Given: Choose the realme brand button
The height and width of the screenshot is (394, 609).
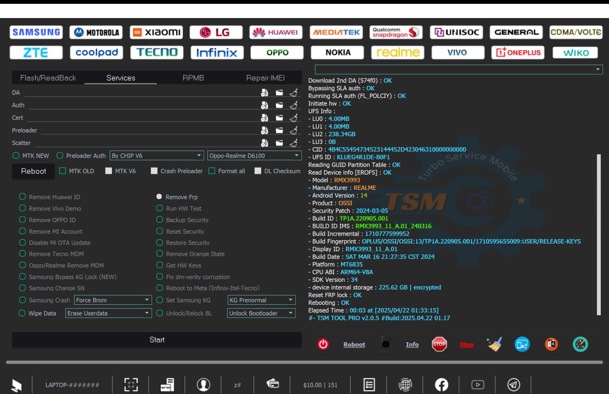Looking at the screenshot, I should click(x=398, y=52).
